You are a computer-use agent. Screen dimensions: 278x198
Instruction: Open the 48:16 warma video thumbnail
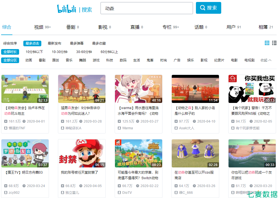pyautogui.click(x=139, y=89)
